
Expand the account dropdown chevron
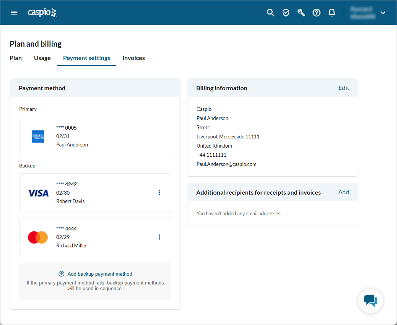click(x=383, y=13)
